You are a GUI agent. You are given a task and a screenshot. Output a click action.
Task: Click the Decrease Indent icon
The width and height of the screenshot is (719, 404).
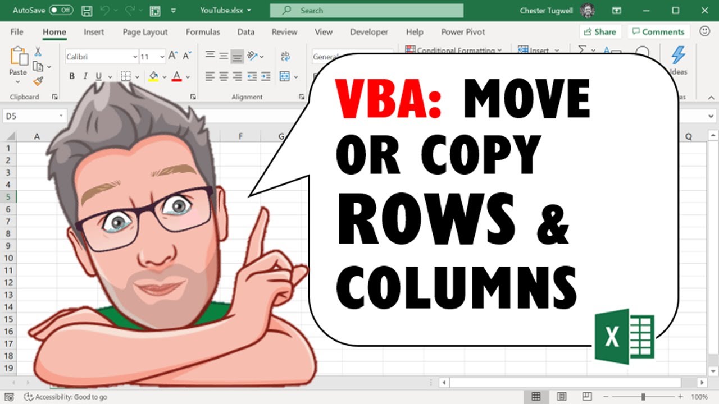(252, 76)
